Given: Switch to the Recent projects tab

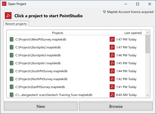Looking at the screenshot, I should pyautogui.click(x=16, y=24).
